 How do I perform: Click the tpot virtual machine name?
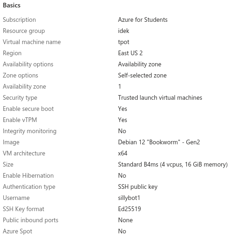(x=124, y=42)
